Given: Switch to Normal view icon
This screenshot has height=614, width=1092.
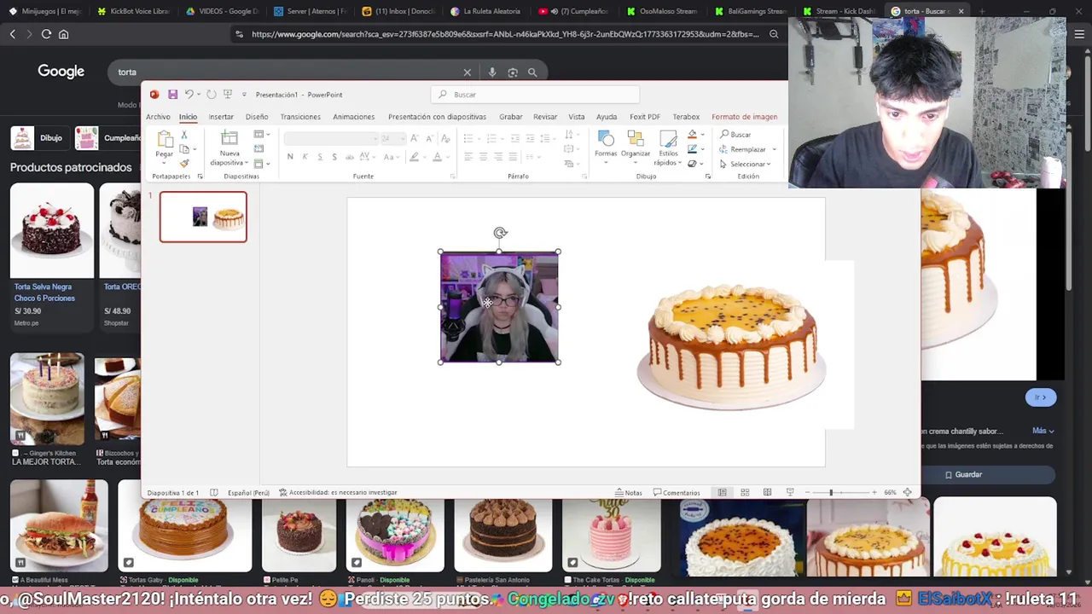Looking at the screenshot, I should (x=722, y=492).
